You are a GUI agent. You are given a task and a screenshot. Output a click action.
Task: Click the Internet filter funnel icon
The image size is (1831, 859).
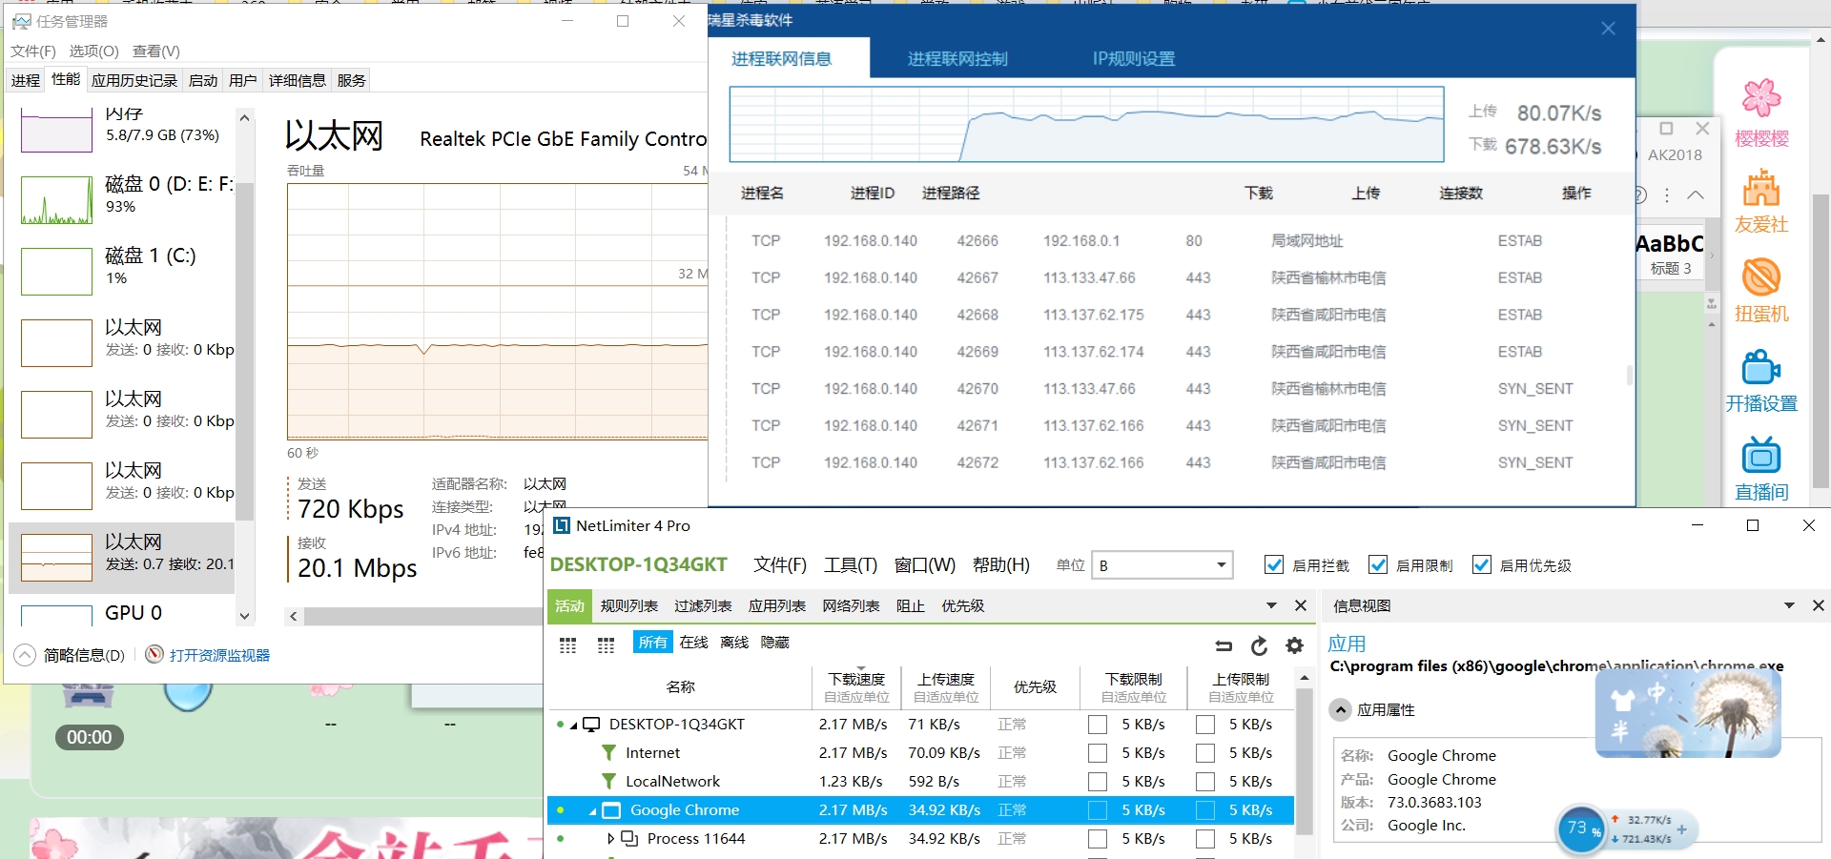coord(608,753)
